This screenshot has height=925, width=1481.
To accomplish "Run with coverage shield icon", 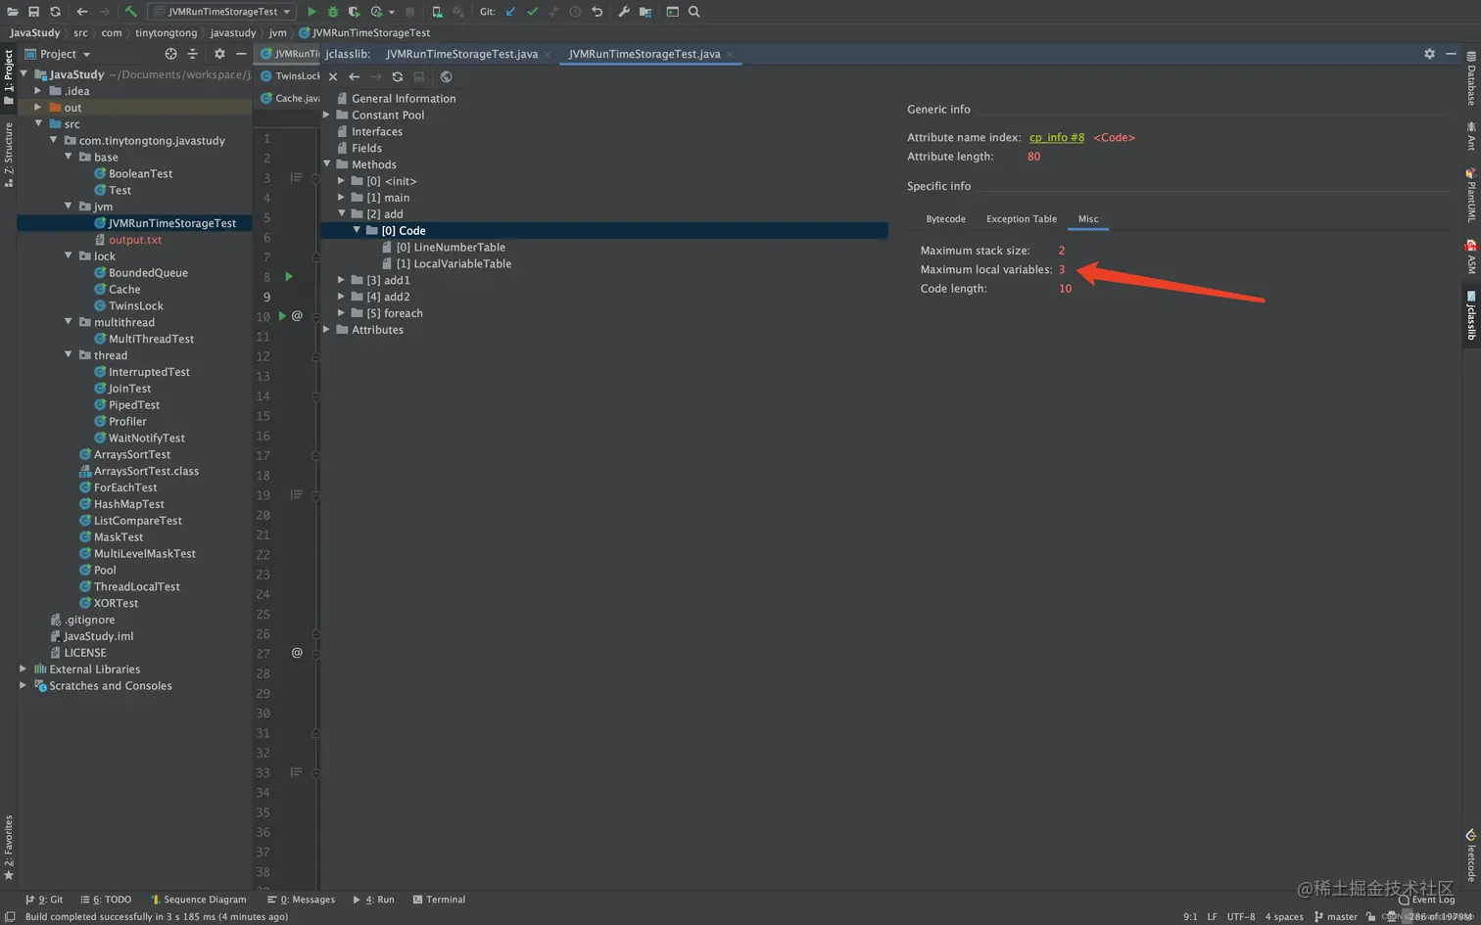I will point(355,12).
